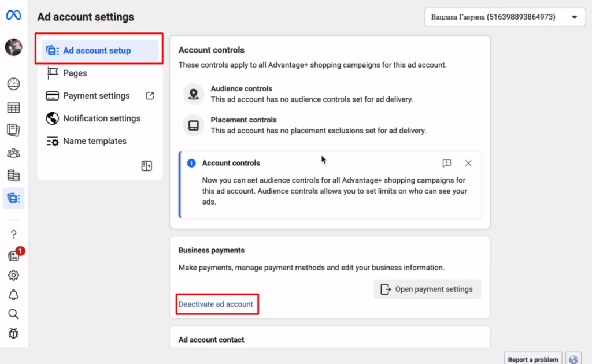Open the profile avatar picture
The image size is (592, 364).
[x=13, y=47]
